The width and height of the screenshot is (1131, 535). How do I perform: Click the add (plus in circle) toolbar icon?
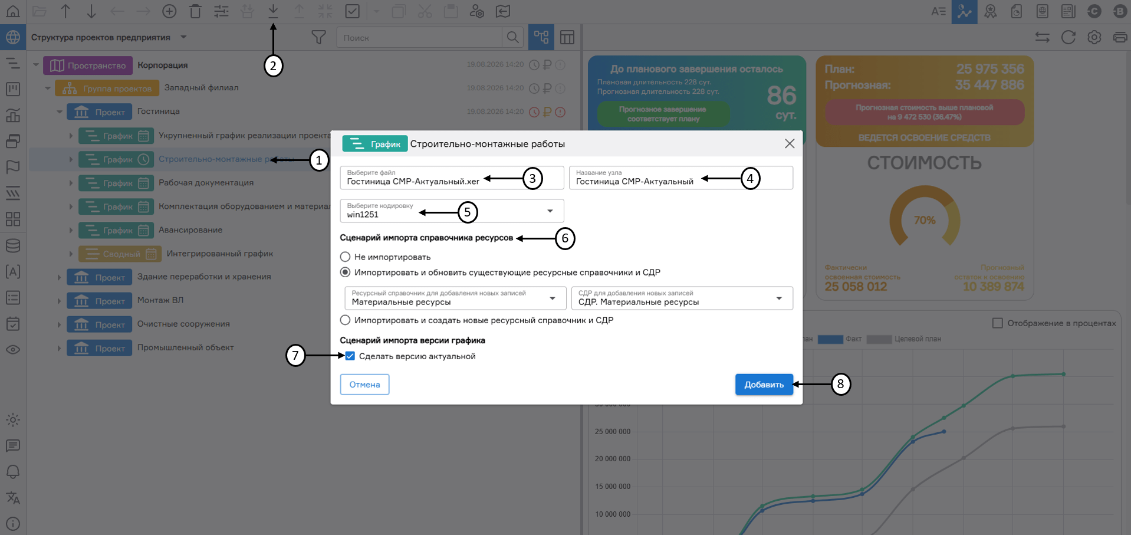point(169,11)
